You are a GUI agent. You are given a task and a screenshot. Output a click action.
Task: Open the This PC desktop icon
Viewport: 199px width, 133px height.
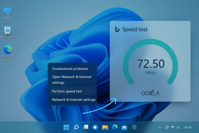tap(7, 13)
